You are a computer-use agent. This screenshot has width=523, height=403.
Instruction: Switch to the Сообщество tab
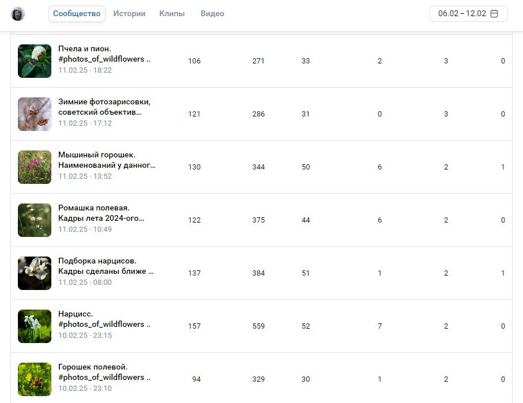(77, 14)
